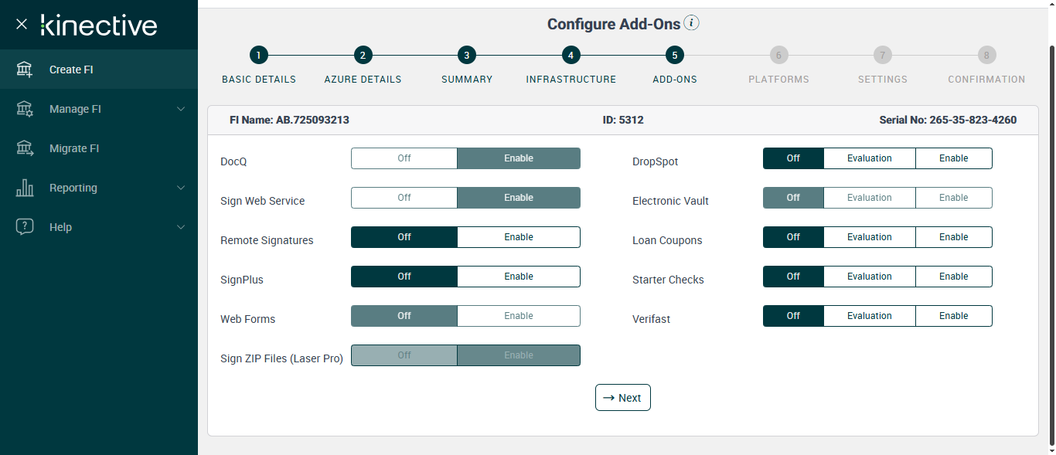Click the Reporting bar chart icon
This screenshot has width=1056, height=455.
[x=25, y=188]
